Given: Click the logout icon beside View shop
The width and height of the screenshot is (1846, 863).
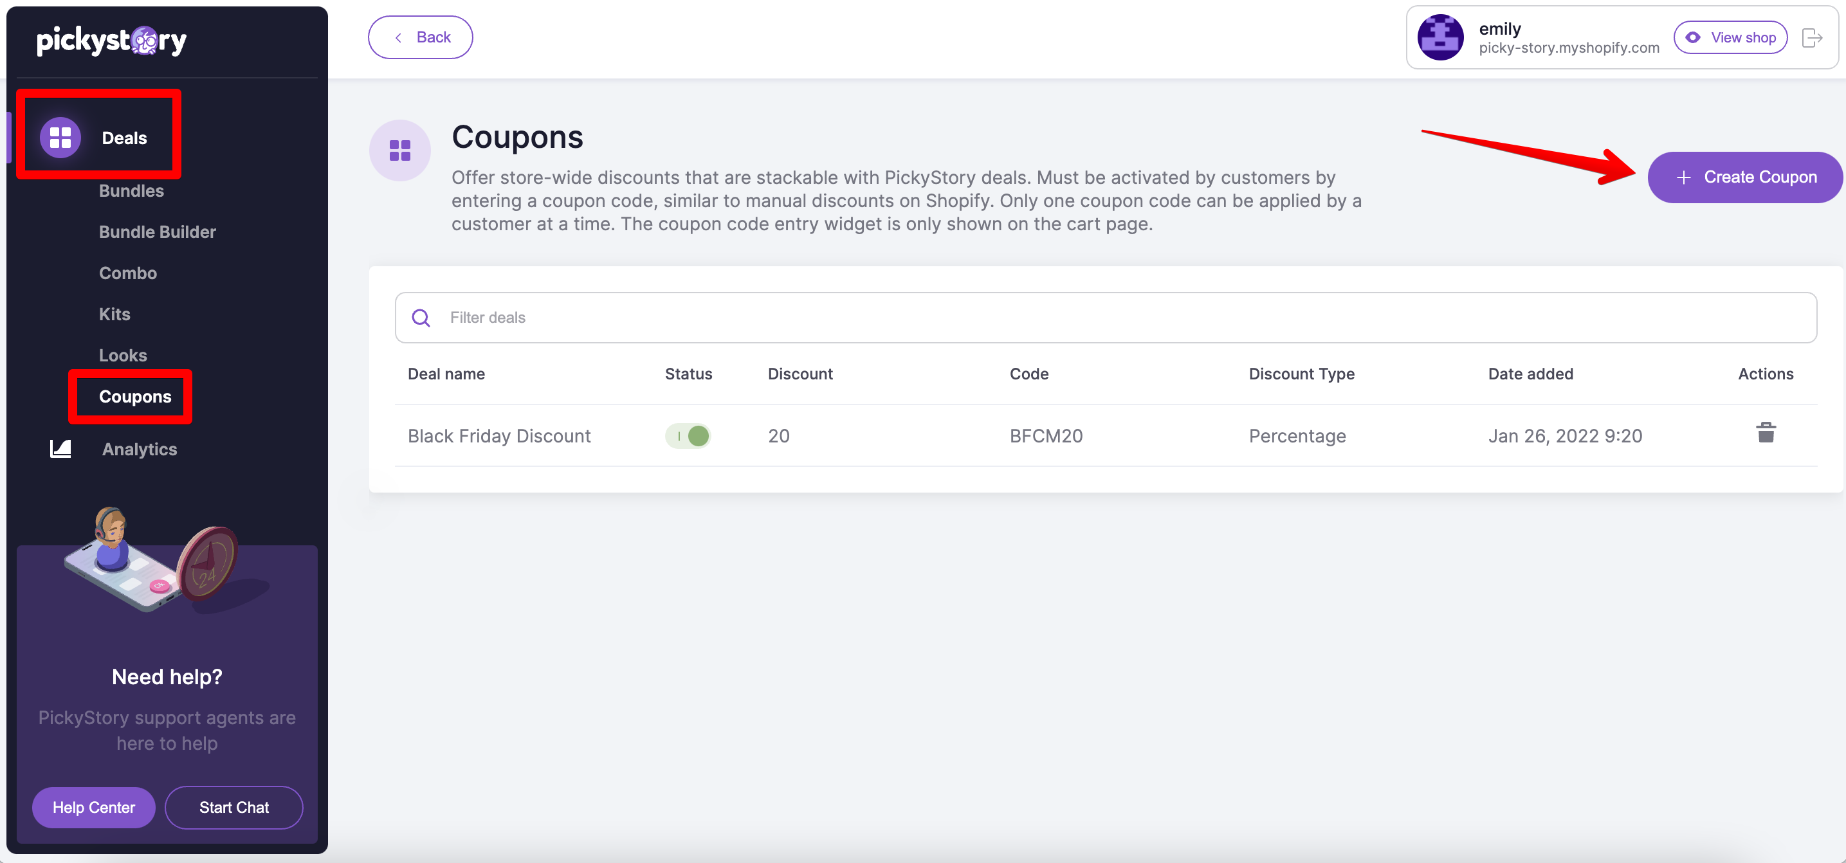Looking at the screenshot, I should [x=1812, y=38].
